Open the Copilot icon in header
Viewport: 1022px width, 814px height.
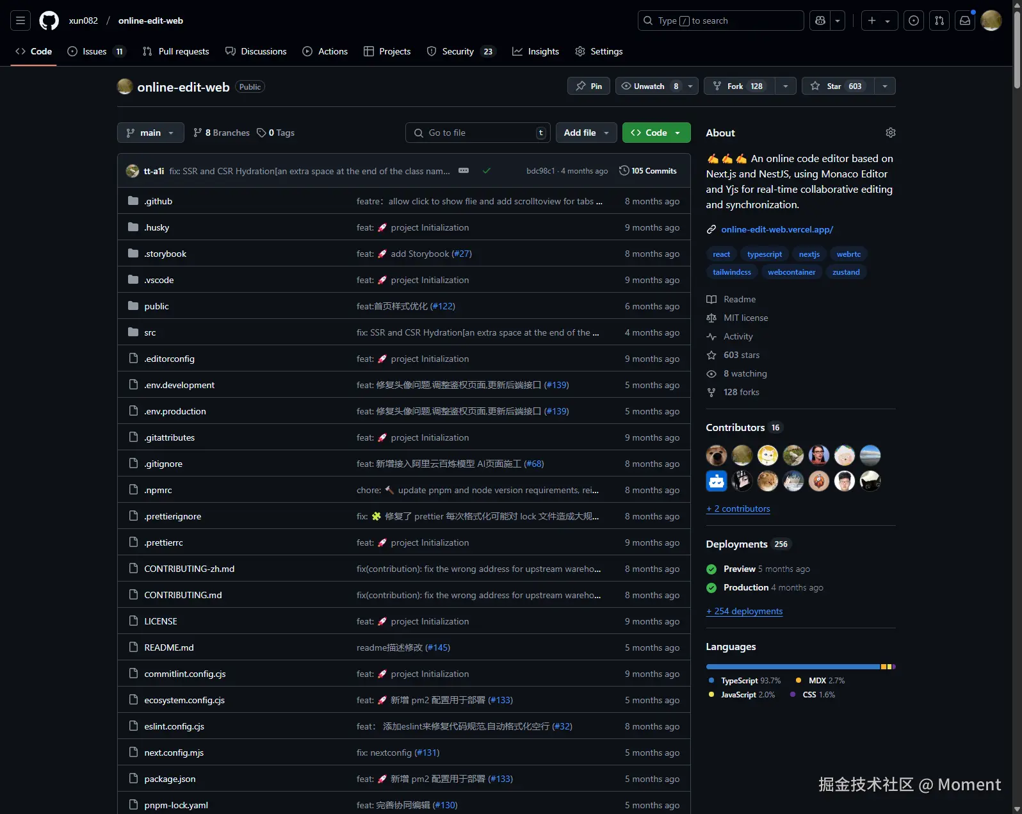click(820, 20)
